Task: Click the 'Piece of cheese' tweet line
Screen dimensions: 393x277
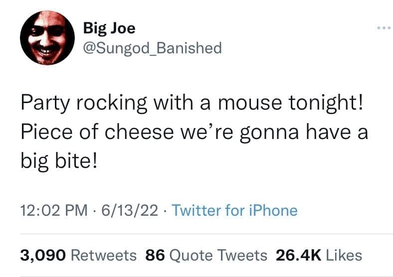Action: pyautogui.click(x=194, y=132)
